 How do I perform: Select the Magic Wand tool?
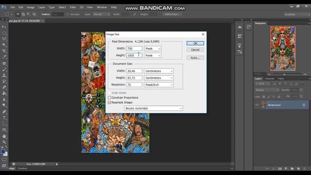(4, 45)
